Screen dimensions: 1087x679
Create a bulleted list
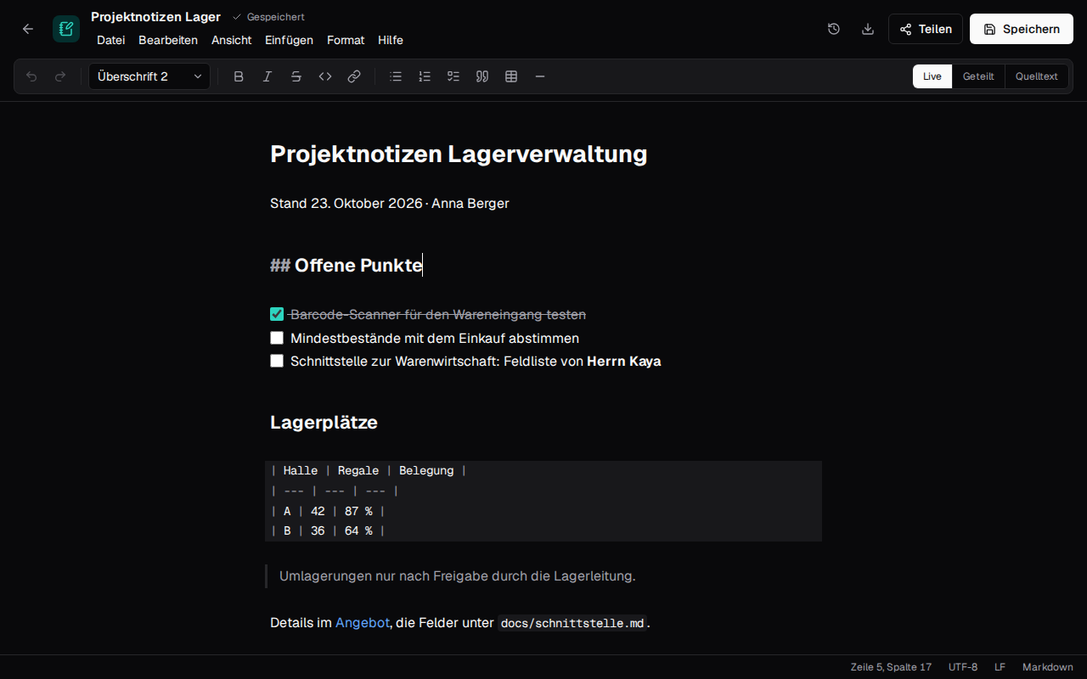(x=396, y=76)
